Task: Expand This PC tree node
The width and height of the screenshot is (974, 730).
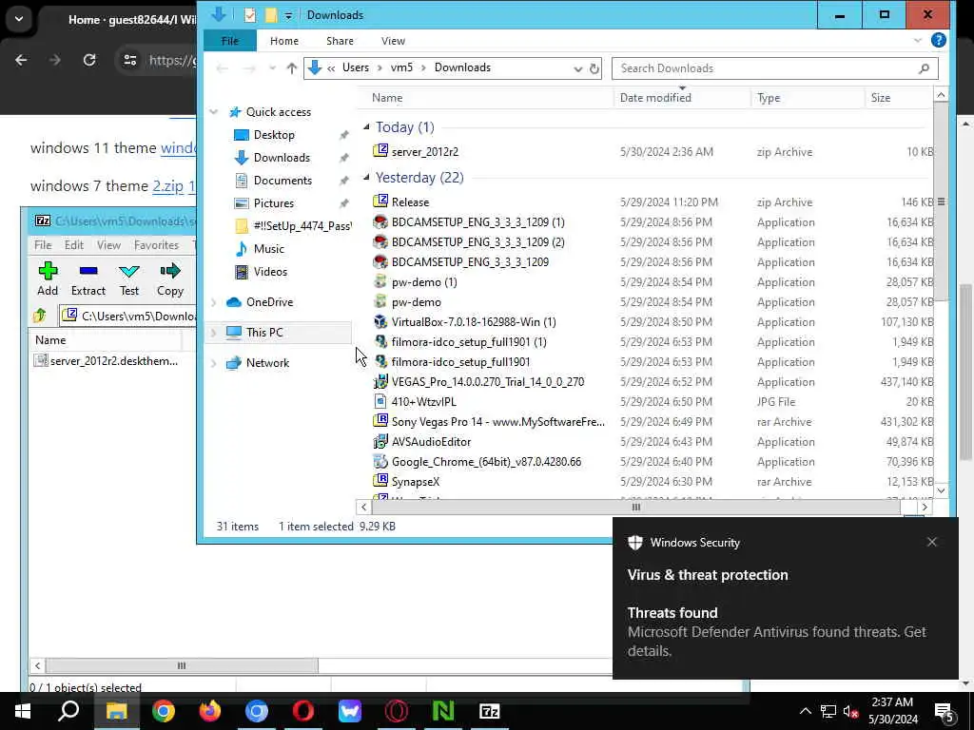Action: [x=214, y=333]
